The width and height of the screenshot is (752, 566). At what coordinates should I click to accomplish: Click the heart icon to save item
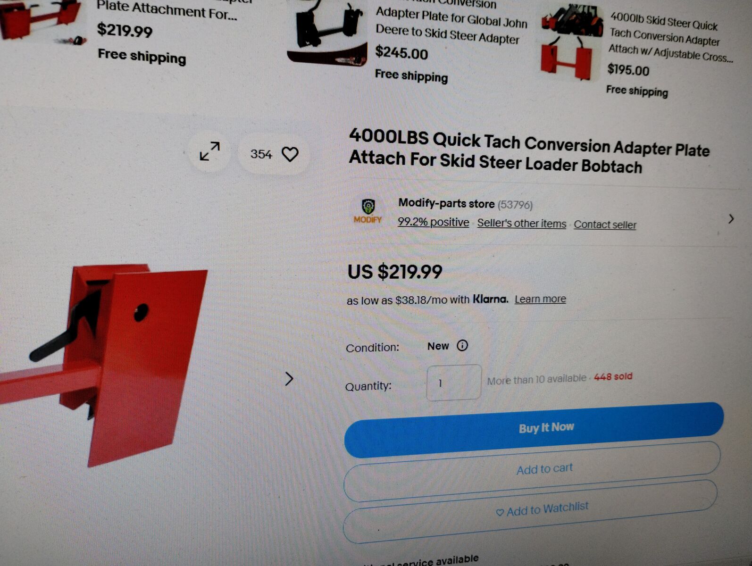tap(290, 154)
